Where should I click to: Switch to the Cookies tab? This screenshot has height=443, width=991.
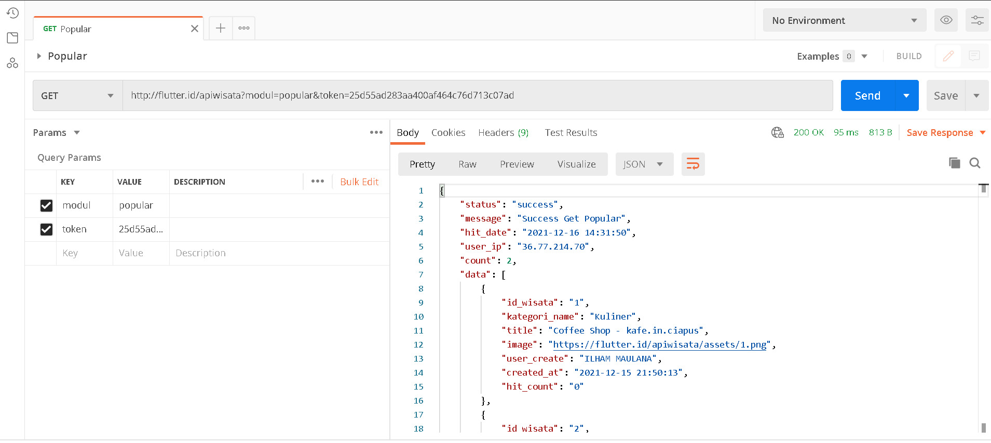[448, 132]
